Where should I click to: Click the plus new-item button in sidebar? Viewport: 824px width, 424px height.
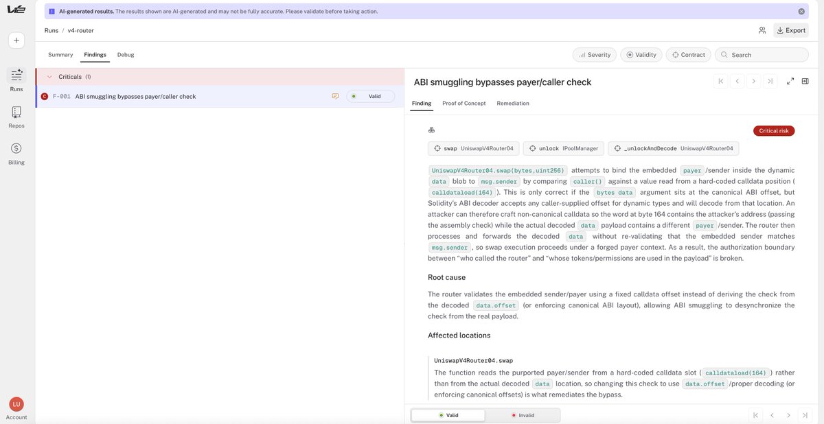click(x=16, y=40)
